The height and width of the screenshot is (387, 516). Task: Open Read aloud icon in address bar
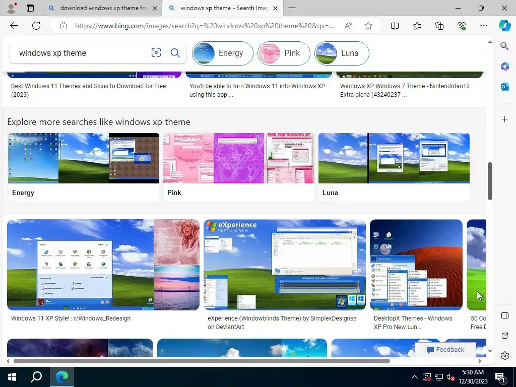[348, 26]
